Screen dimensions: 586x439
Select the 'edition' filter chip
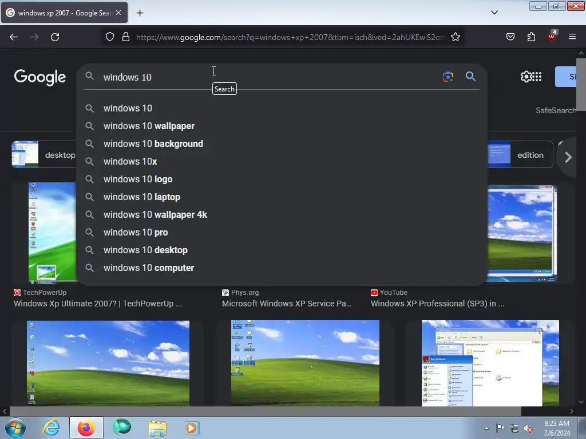520,154
